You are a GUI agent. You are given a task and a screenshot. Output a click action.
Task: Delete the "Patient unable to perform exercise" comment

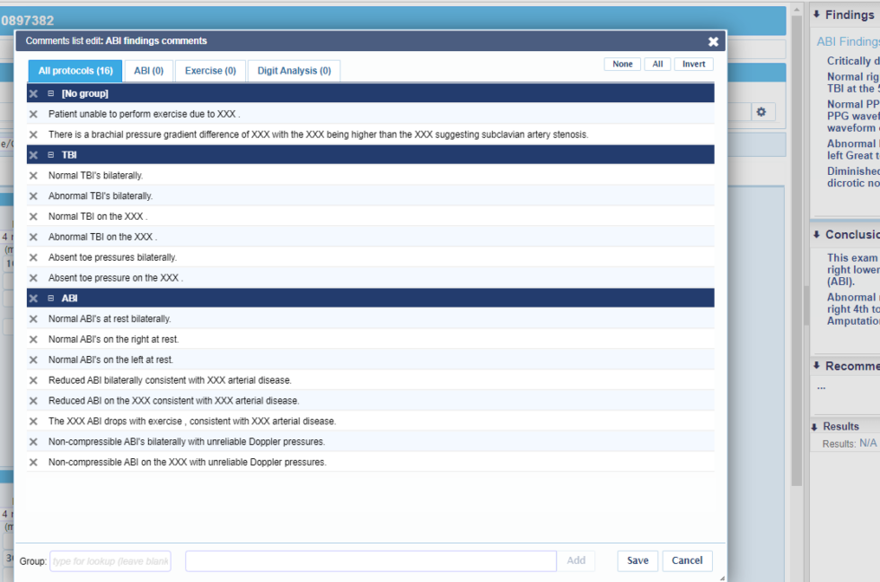pyautogui.click(x=33, y=113)
